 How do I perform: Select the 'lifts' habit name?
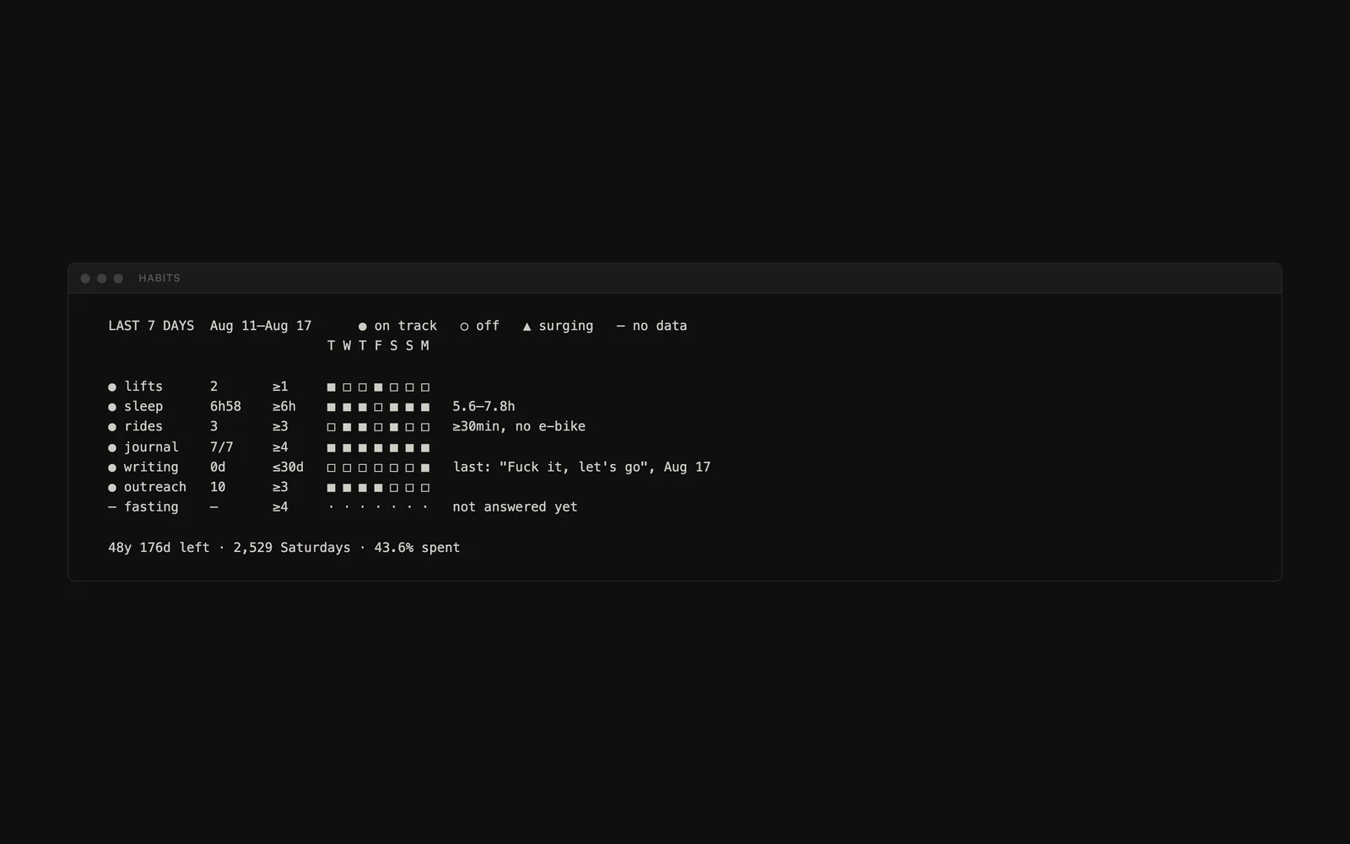click(143, 387)
